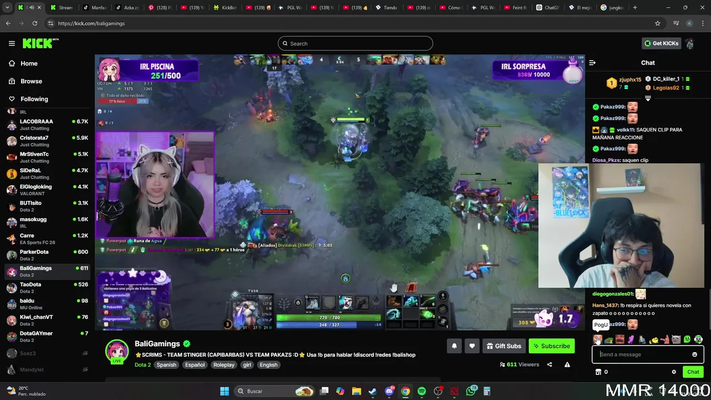Screen dimensions: 711x400
Task: Expand the chat leaderboard chevron
Action: tap(648, 98)
